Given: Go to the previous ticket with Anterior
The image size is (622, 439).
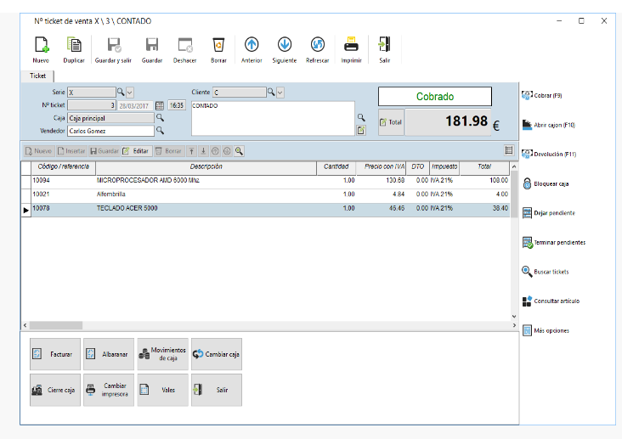Looking at the screenshot, I should (x=252, y=49).
